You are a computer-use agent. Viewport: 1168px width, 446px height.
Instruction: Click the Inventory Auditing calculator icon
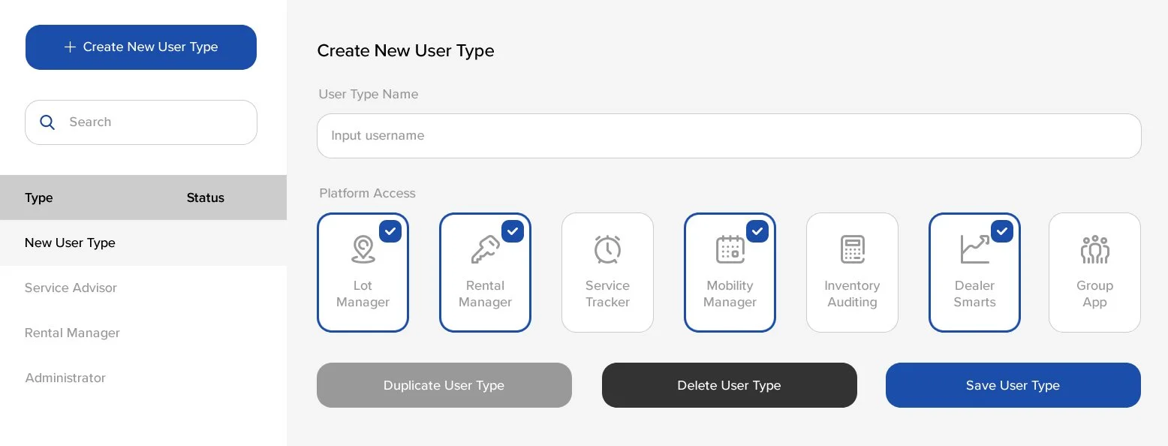pos(852,249)
